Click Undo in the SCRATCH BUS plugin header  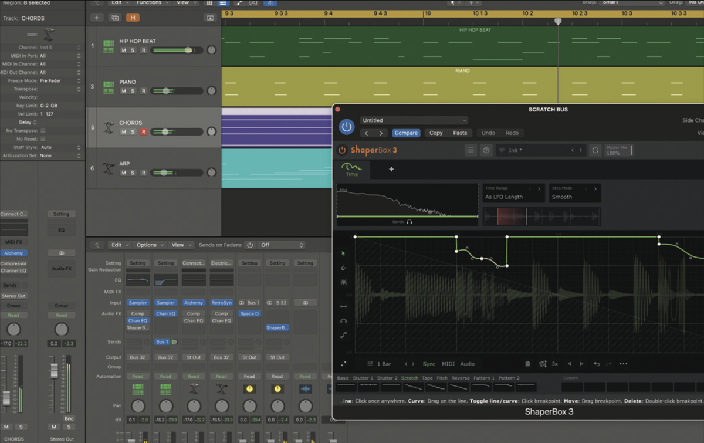(x=487, y=133)
